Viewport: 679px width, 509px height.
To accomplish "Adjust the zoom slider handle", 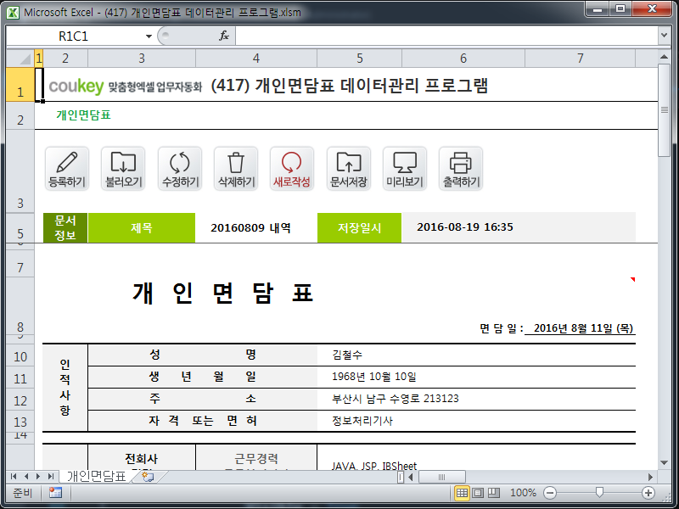I will tap(599, 493).
